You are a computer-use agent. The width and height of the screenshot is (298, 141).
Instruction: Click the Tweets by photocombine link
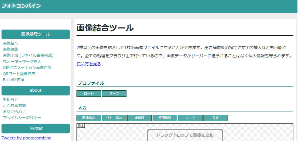[26, 138]
